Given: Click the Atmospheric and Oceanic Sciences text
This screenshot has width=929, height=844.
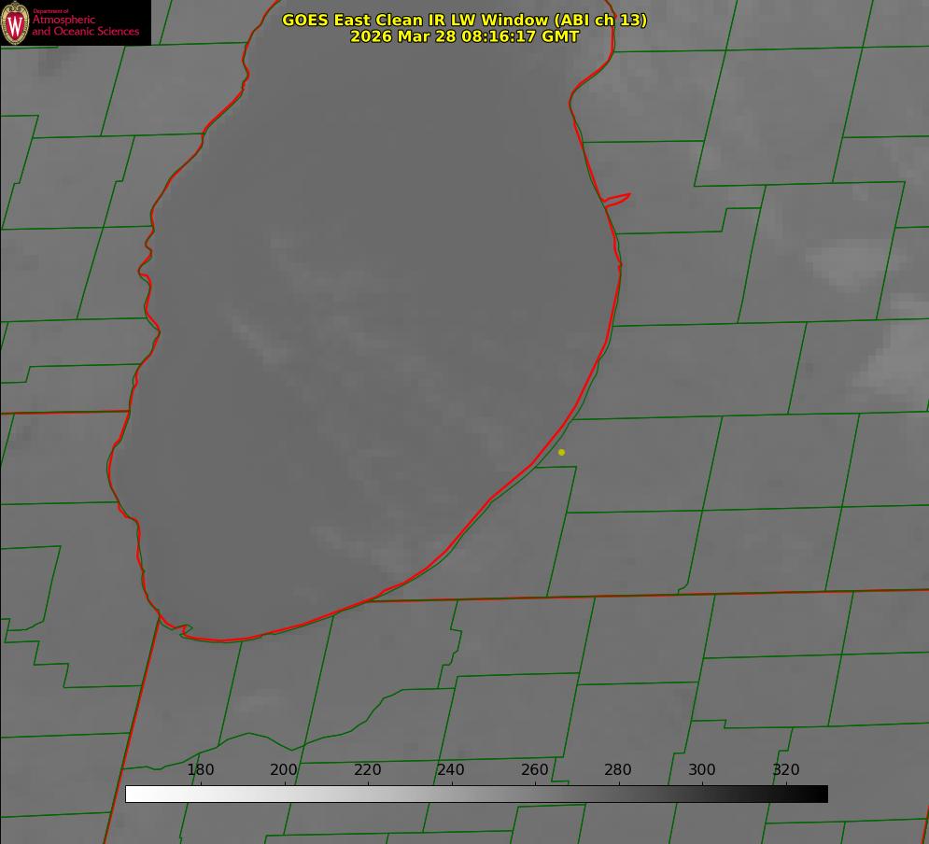Looking at the screenshot, I should point(86,25).
